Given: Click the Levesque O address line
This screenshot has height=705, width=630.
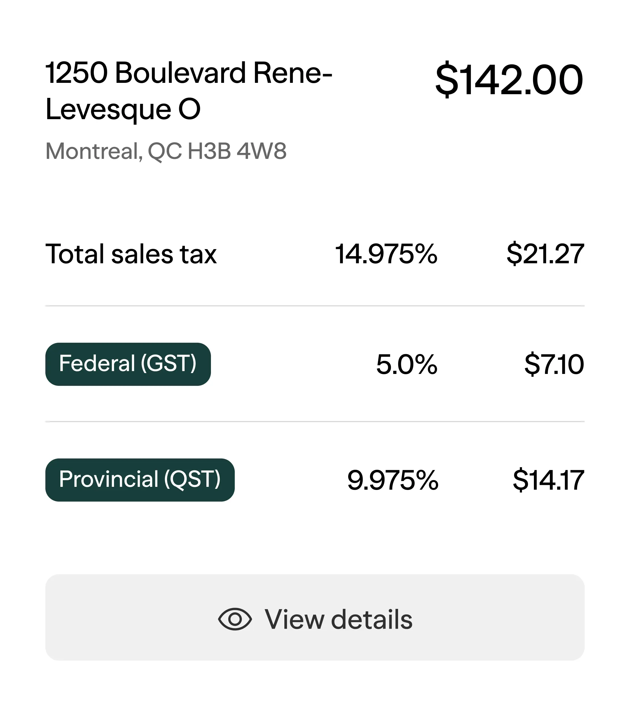Looking at the screenshot, I should (123, 110).
